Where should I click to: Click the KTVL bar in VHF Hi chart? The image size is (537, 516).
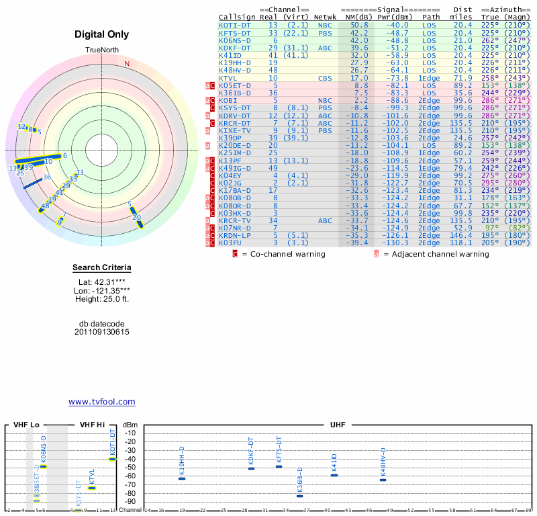(x=92, y=488)
